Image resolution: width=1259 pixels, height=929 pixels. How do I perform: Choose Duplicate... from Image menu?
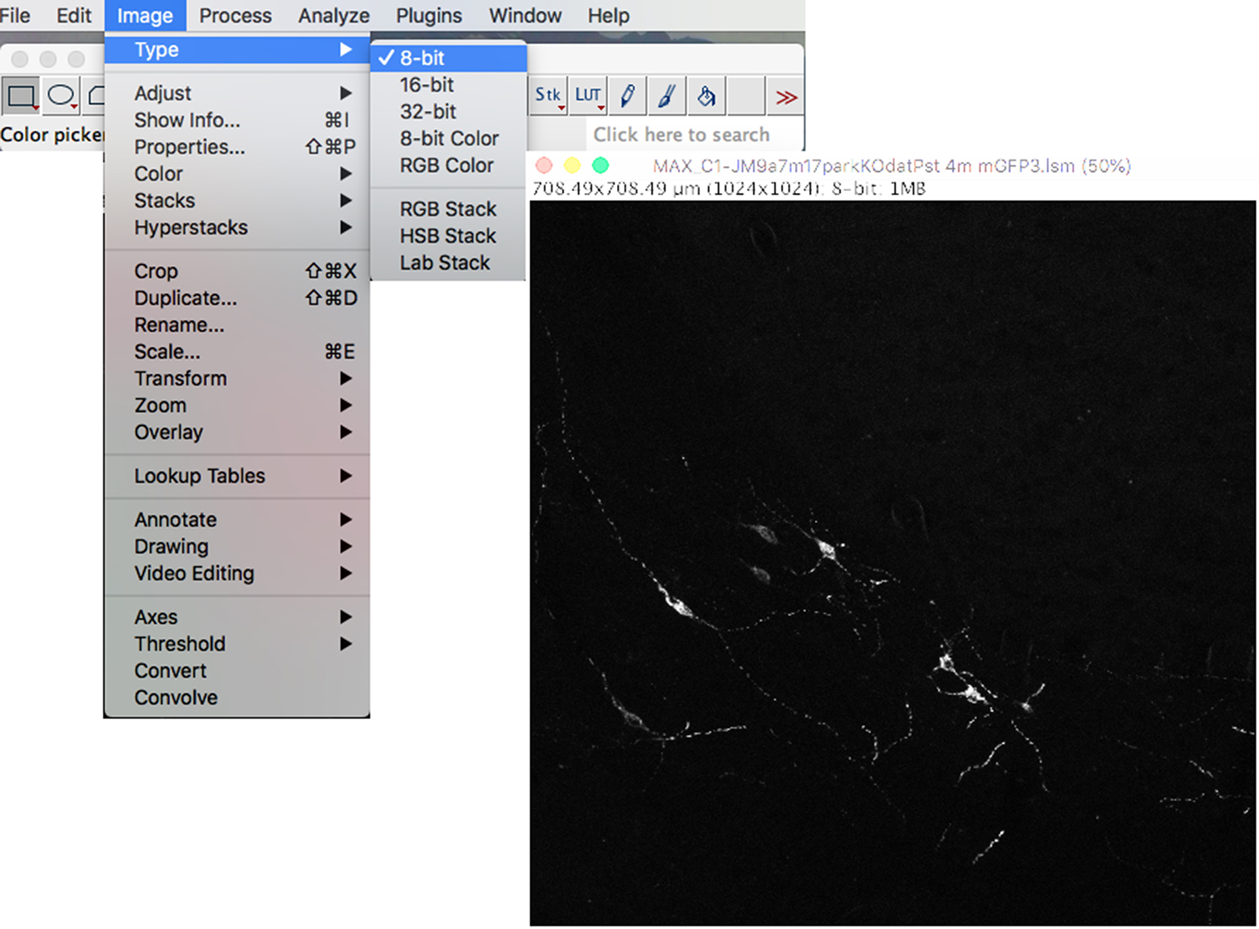tap(237, 298)
